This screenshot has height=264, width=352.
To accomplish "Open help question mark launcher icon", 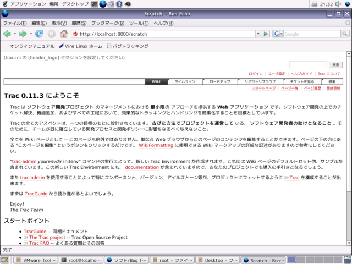I will point(119,4).
